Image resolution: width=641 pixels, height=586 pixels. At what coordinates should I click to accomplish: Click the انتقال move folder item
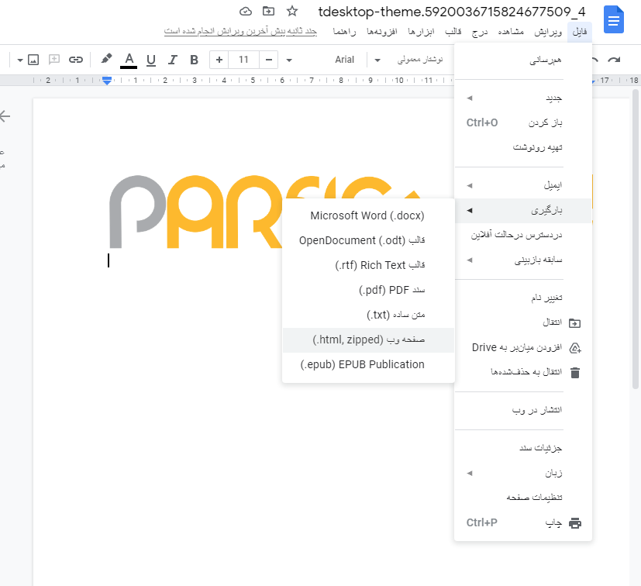tap(523, 323)
